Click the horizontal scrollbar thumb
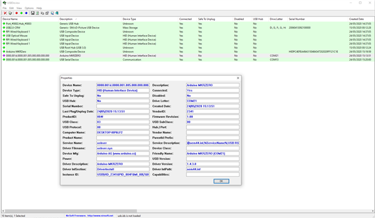The height and width of the screenshot is (218, 375). click(x=71, y=211)
